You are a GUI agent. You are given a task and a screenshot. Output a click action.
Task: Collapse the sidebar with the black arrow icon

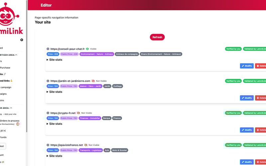[22, 40]
